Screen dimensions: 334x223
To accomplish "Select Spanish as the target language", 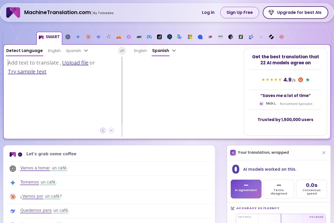I will 160,51.
